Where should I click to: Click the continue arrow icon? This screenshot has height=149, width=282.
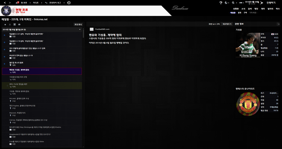tap(262, 3)
